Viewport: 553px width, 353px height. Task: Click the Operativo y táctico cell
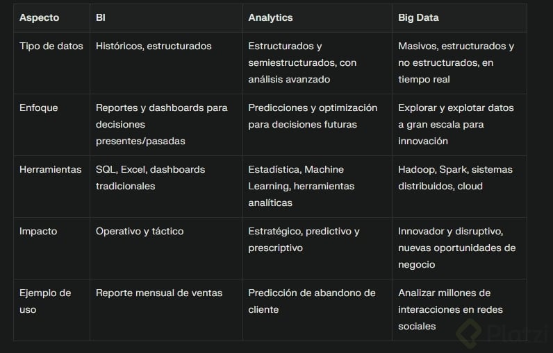point(140,231)
